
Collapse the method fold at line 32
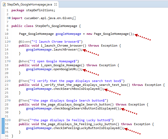pyautogui.click(x=10, y=120)
